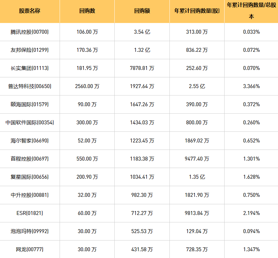Click the 年累计回购数量(股) column header
The width and height of the screenshot is (278, 258).
point(197,11)
